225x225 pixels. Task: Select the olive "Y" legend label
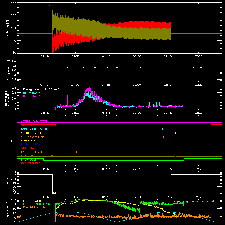coord(49,9)
